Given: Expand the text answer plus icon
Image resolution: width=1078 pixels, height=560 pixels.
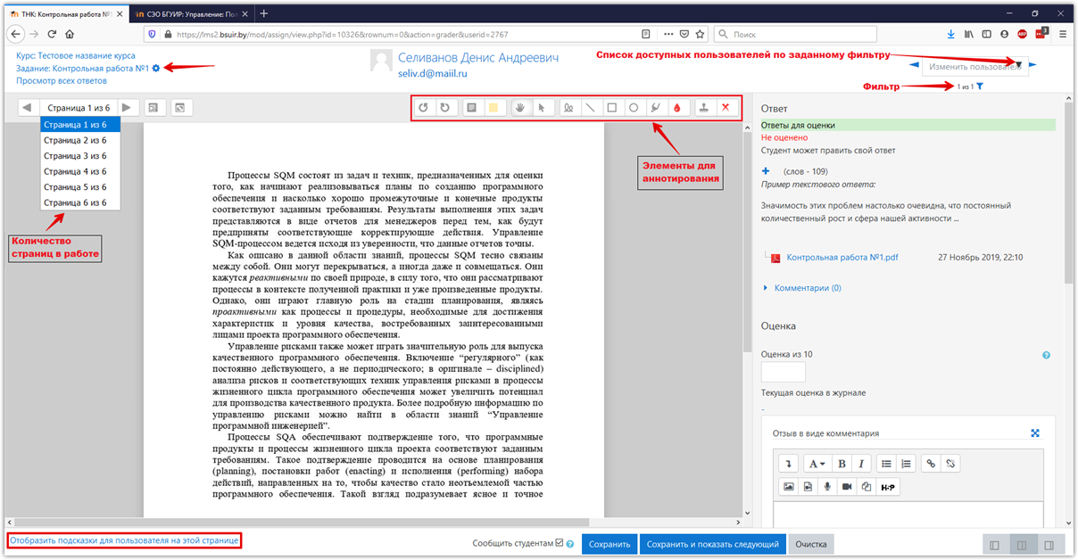Looking at the screenshot, I should 766,171.
